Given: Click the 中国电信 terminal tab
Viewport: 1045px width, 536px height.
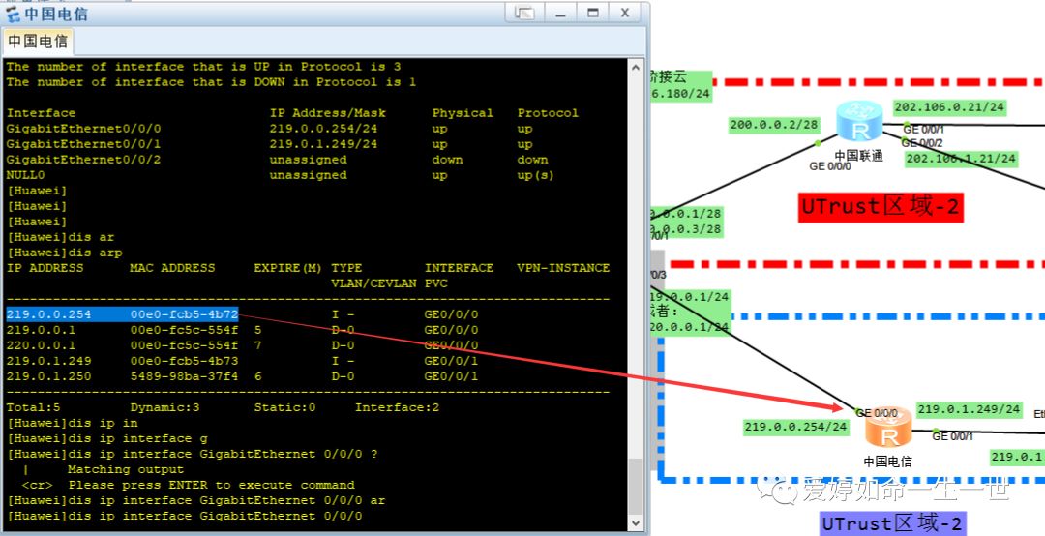Looking at the screenshot, I should tap(38, 42).
